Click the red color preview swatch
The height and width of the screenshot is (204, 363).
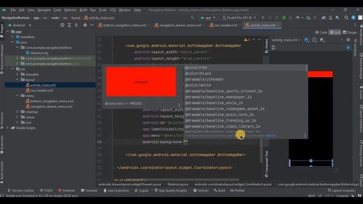141,82
